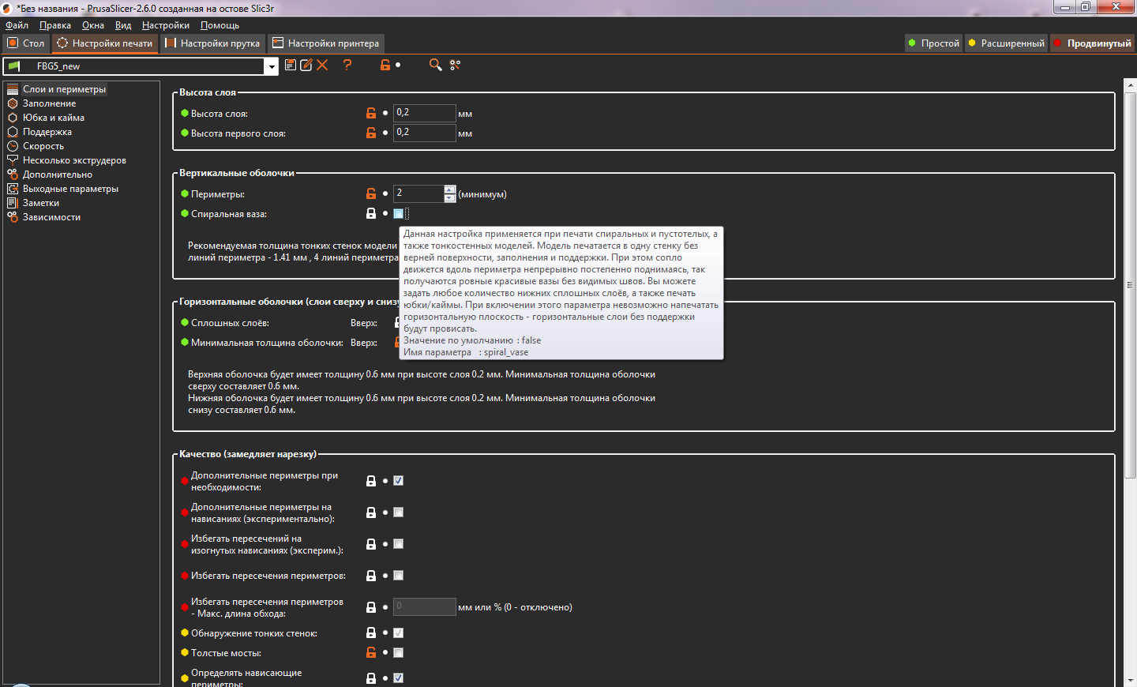Enable the thick bridges checkbox
The image size is (1137, 687).
click(399, 652)
